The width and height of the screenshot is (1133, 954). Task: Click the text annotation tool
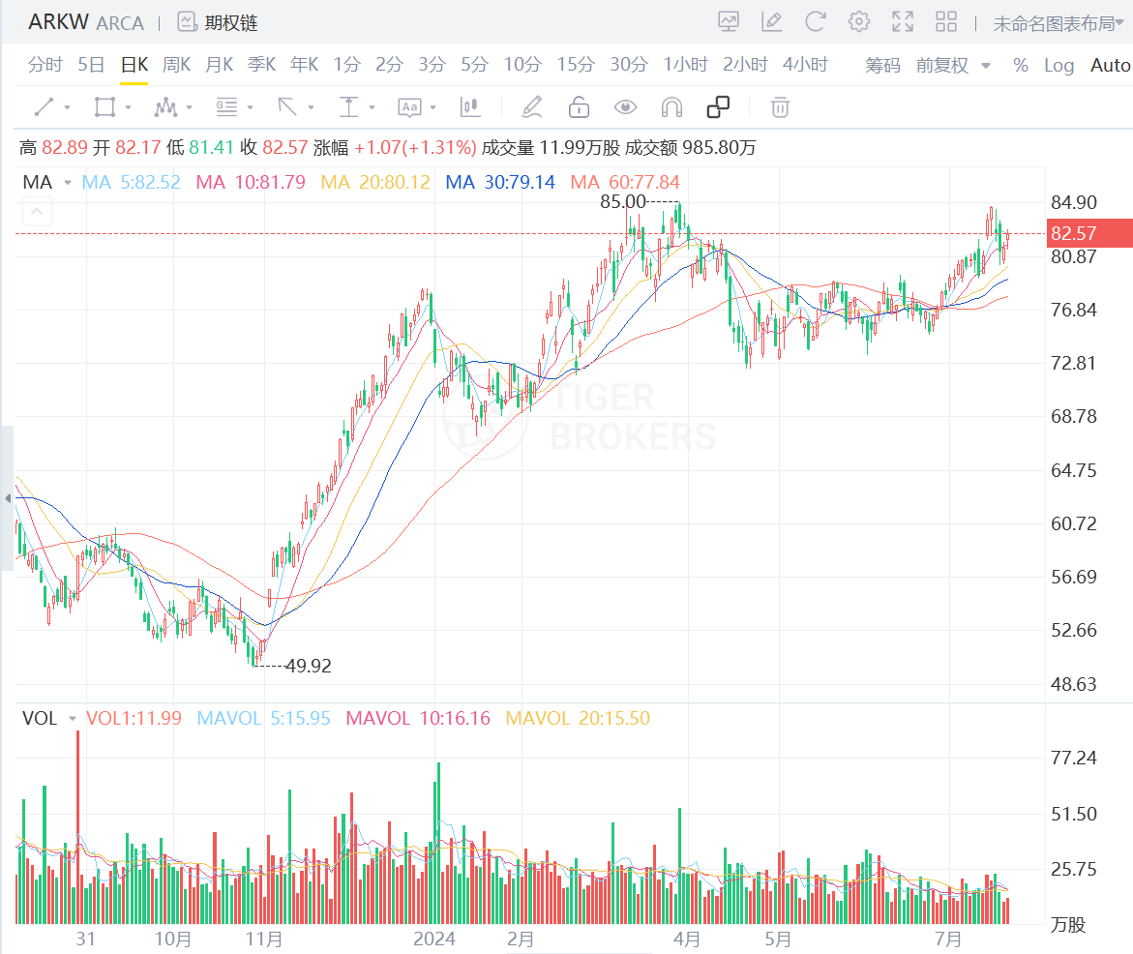tap(409, 107)
